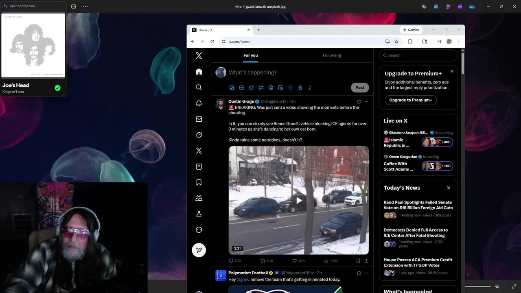Add media image to new post
The height and width of the screenshot is (293, 521).
click(232, 87)
